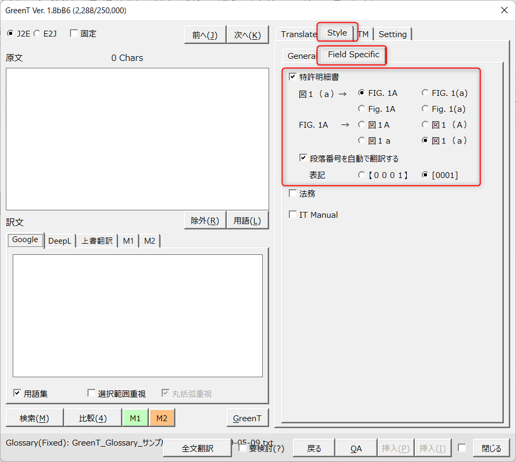Uncheck the 特許明細書 checkbox

point(292,77)
